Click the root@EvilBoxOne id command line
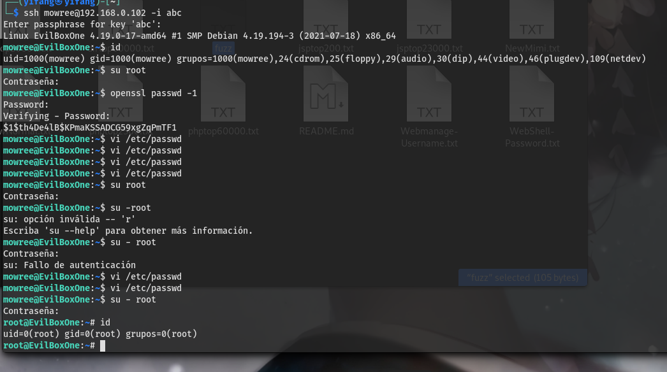The height and width of the screenshot is (372, 667). click(x=57, y=323)
